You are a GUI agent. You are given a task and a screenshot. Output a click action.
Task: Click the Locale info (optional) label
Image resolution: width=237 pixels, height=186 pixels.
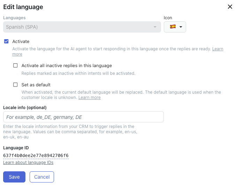pyautogui.click(x=25, y=107)
